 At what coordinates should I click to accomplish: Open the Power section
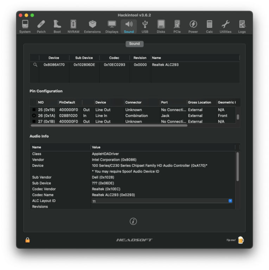[x=193, y=26]
